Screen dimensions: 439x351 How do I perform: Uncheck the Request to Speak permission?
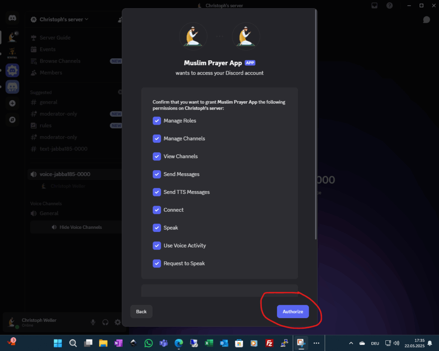pyautogui.click(x=157, y=264)
